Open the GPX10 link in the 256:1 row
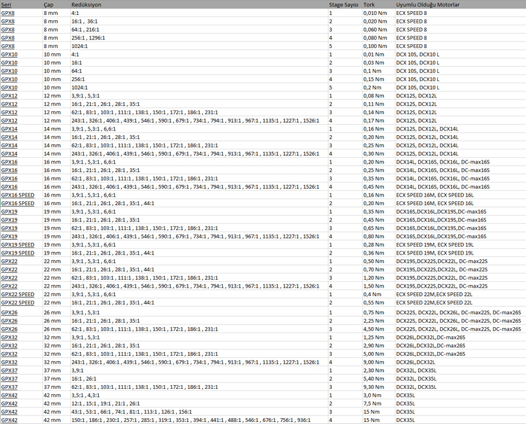526x424 pixels. 9,79
